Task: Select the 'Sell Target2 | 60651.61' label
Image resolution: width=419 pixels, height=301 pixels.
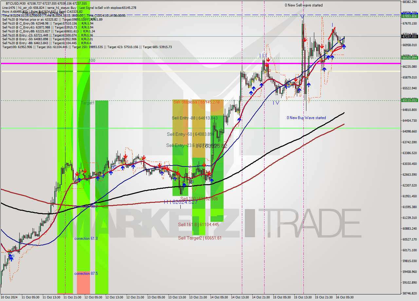Action: (200, 238)
